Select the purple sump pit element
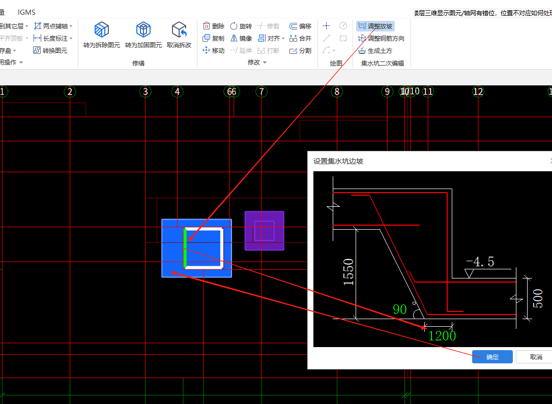This screenshot has height=404, width=552. 265,231
